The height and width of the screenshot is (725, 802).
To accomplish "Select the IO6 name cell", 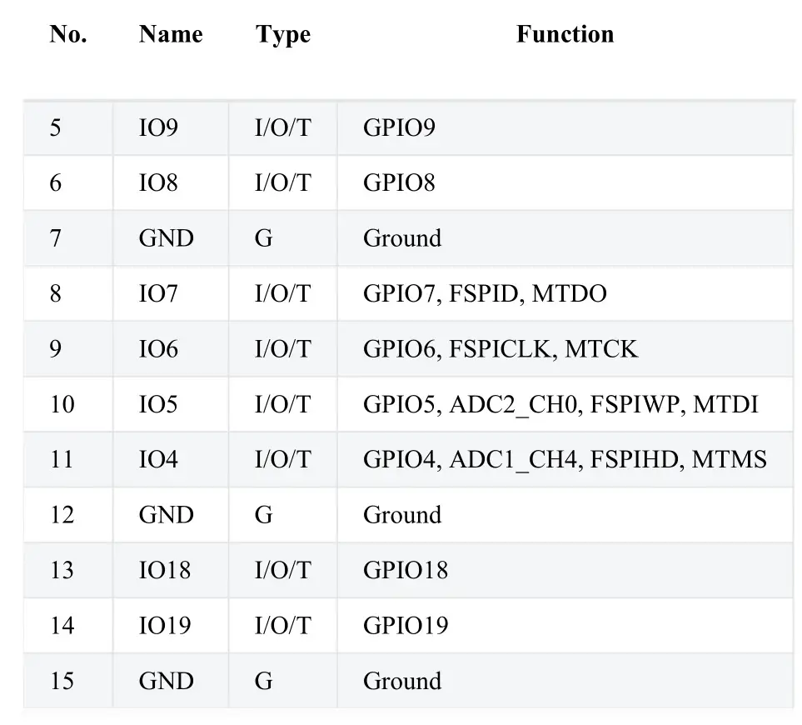I will click(x=158, y=348).
